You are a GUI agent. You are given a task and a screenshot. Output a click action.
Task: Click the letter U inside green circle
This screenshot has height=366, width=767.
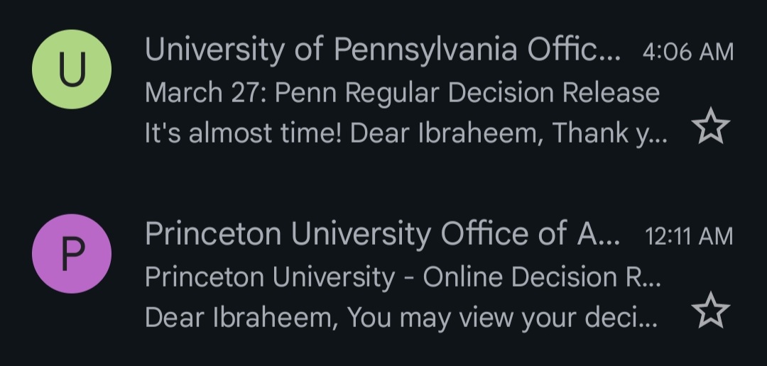pos(72,69)
